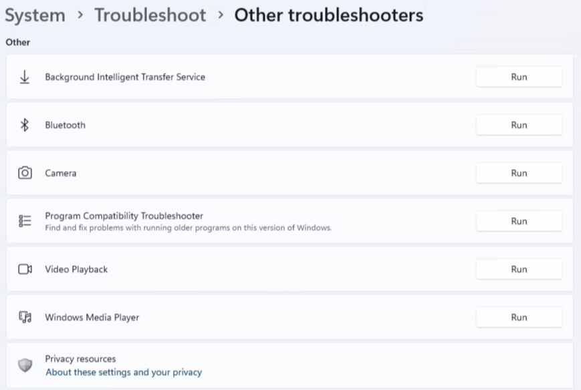Image resolution: width=581 pixels, height=390 pixels.
Task: Navigate to Troubleshoot breadcrumb
Action: pos(150,15)
